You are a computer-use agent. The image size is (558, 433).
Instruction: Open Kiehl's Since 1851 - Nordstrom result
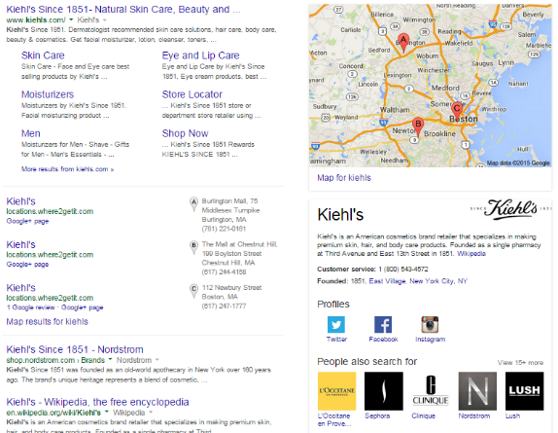(x=75, y=349)
